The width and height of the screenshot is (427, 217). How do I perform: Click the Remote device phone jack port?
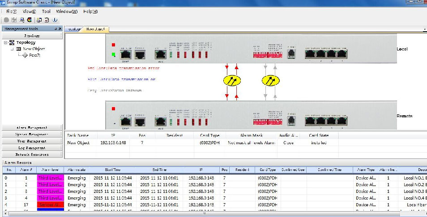[x=291, y=121]
